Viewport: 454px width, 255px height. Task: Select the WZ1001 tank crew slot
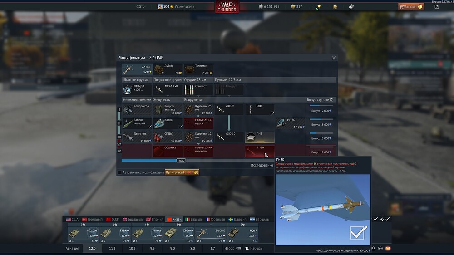pos(83,233)
